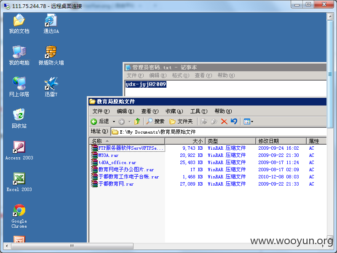337x253 pixels.
Task: Open the 回收站 recycle bin
Action: click(x=19, y=118)
